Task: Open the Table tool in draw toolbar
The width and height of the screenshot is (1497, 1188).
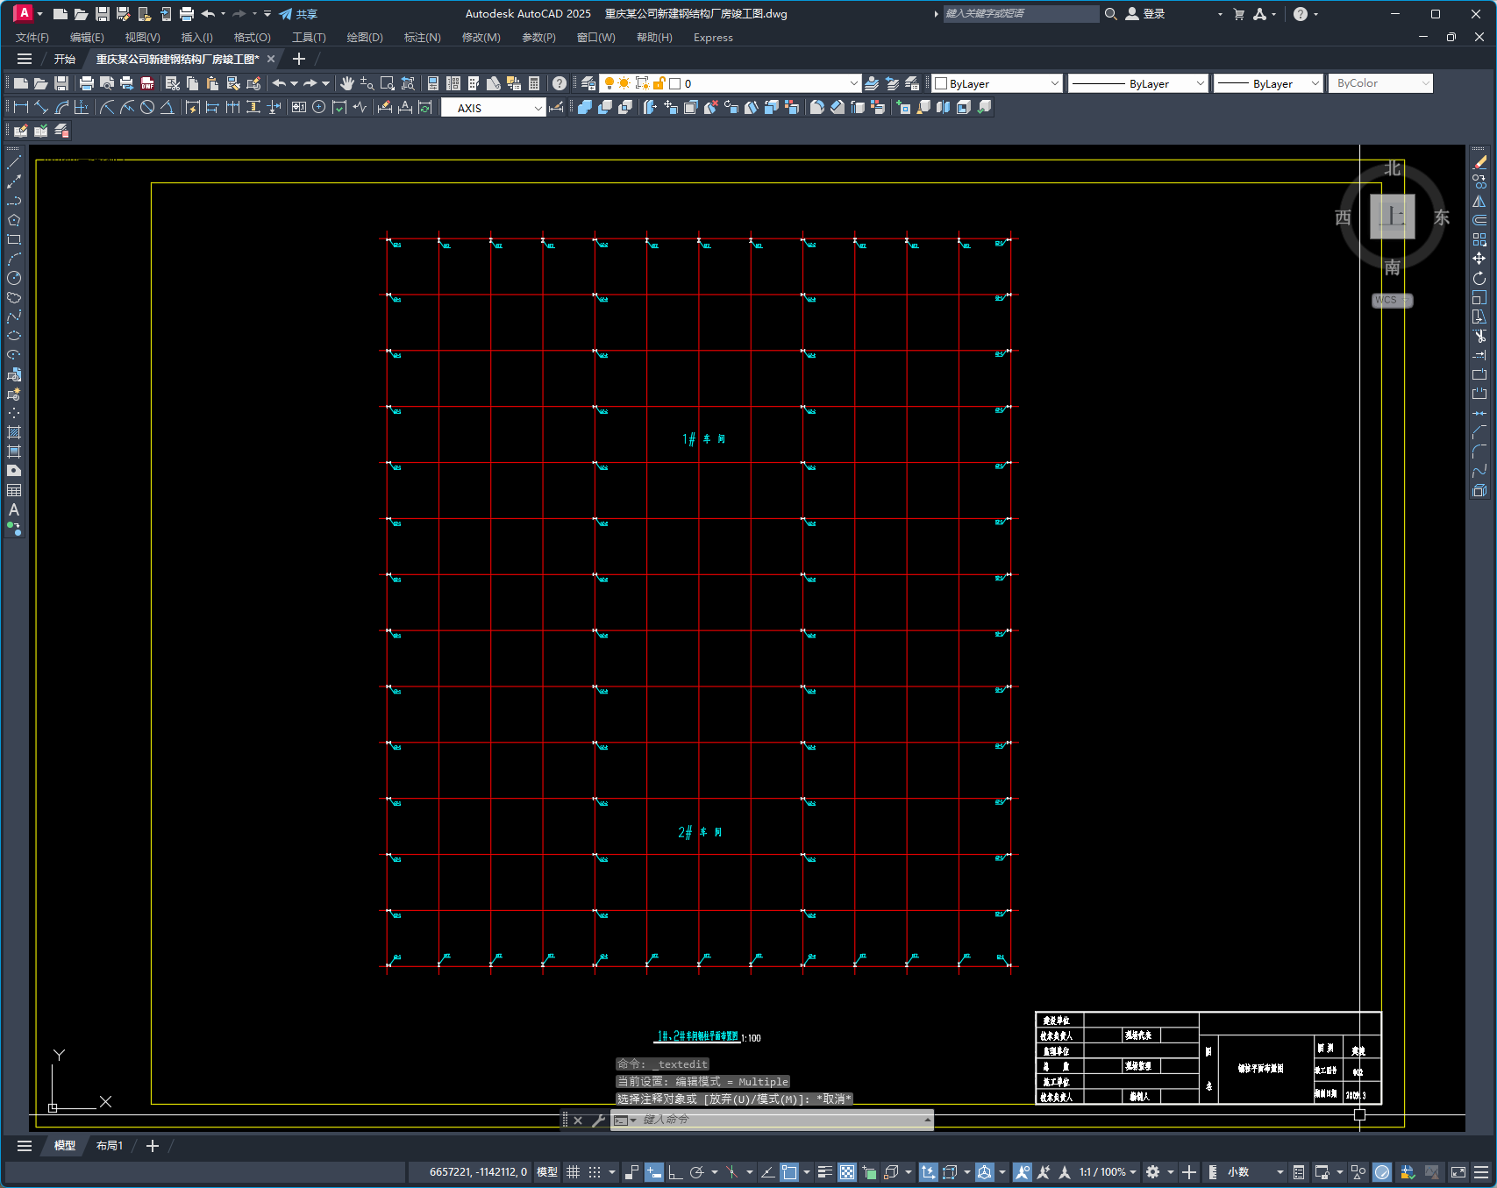Action: point(14,491)
